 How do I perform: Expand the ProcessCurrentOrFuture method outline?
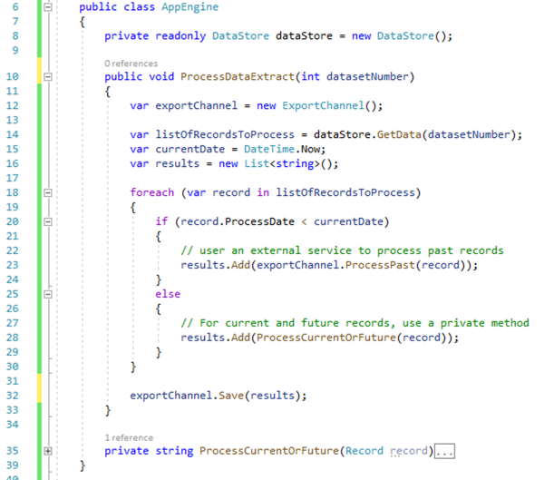click(48, 451)
